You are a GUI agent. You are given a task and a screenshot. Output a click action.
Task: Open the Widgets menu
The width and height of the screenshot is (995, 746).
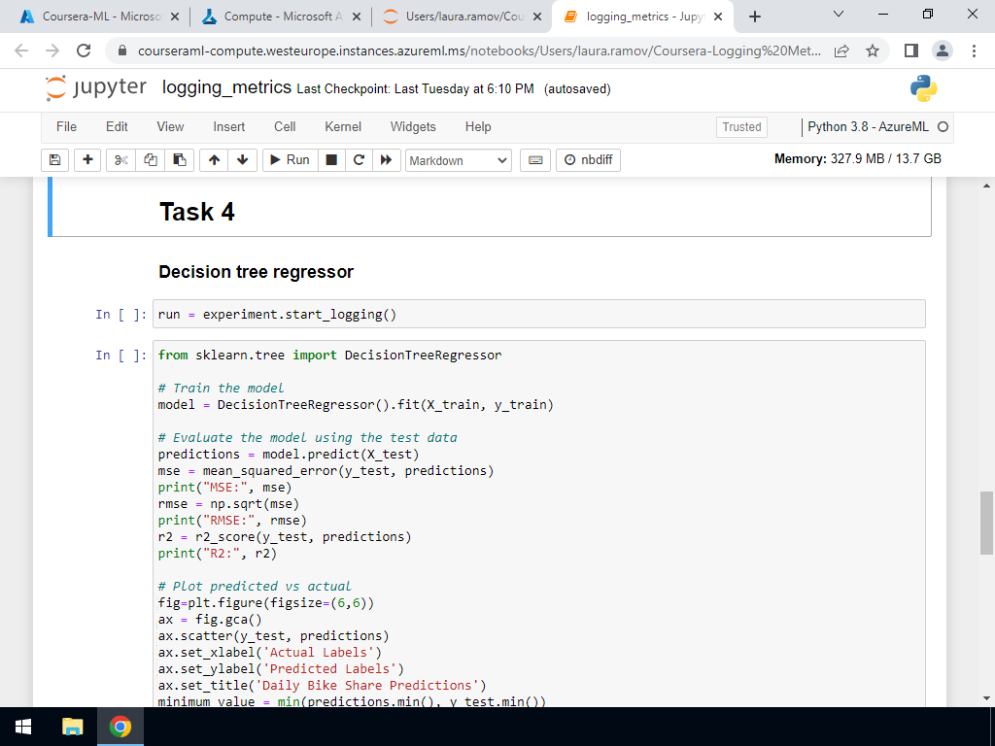413,127
